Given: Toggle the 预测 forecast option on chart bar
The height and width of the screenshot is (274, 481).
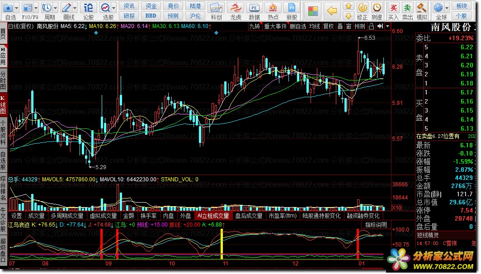Looking at the screenshot, I should (x=360, y=27).
